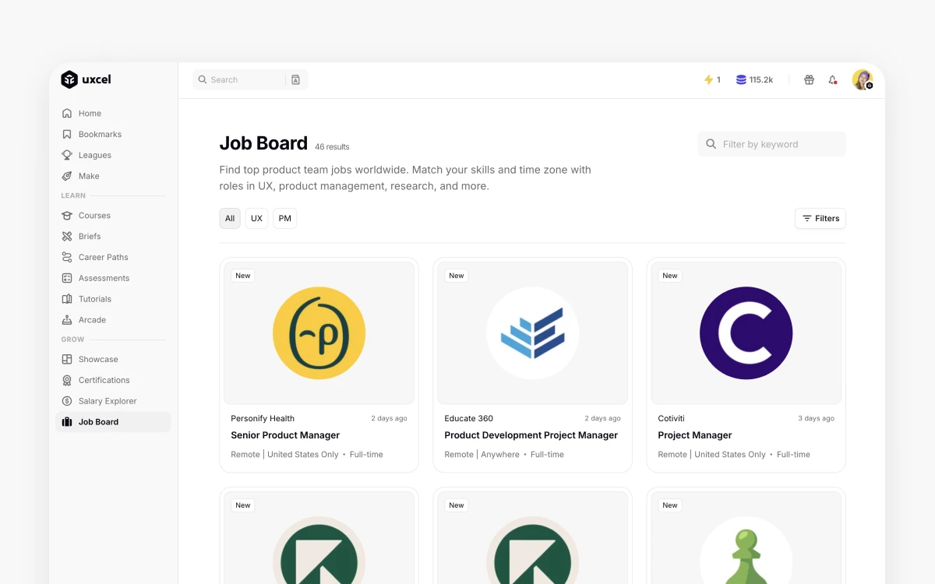Click magnifier icon in keyword filter
The width and height of the screenshot is (935, 584).
[711, 144]
